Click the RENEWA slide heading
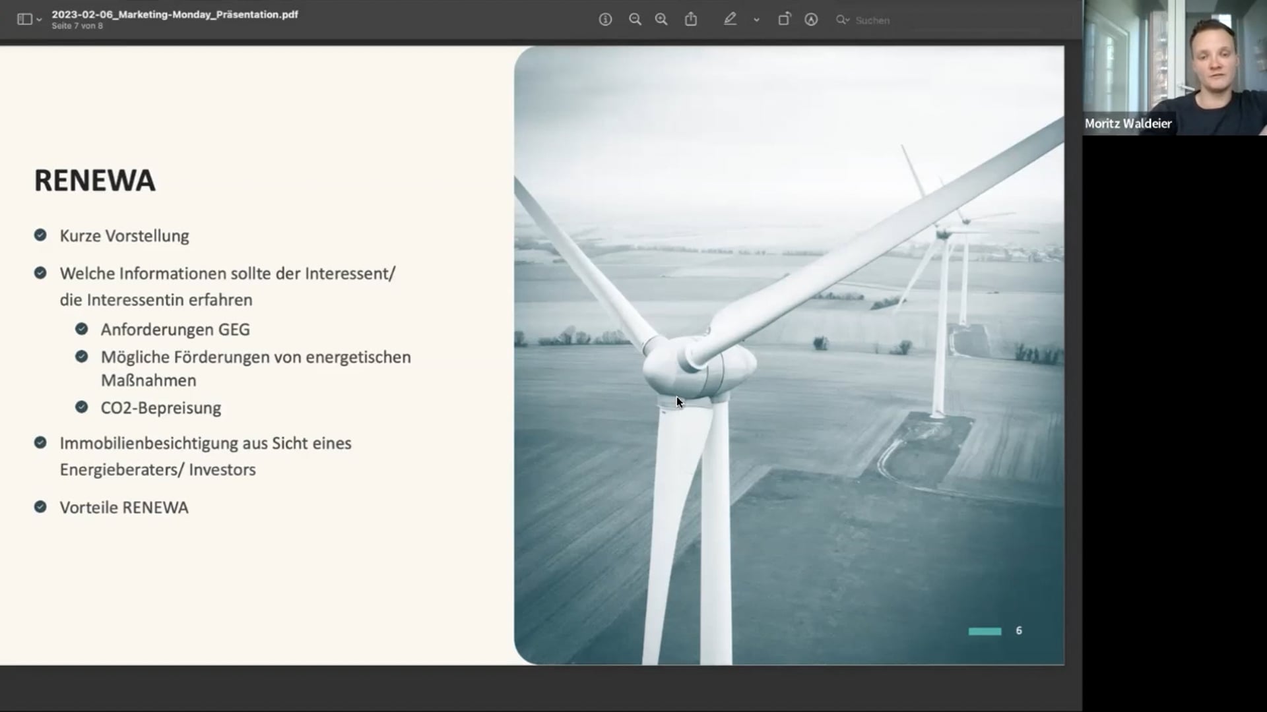The height and width of the screenshot is (712, 1267). 95,181
